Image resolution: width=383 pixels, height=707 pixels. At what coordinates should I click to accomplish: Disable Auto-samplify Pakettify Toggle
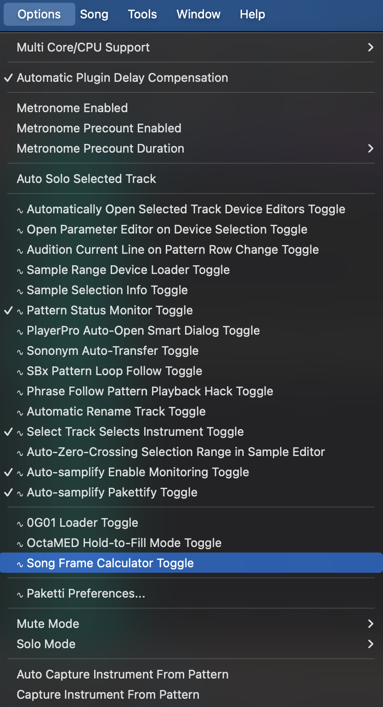pyautogui.click(x=112, y=492)
